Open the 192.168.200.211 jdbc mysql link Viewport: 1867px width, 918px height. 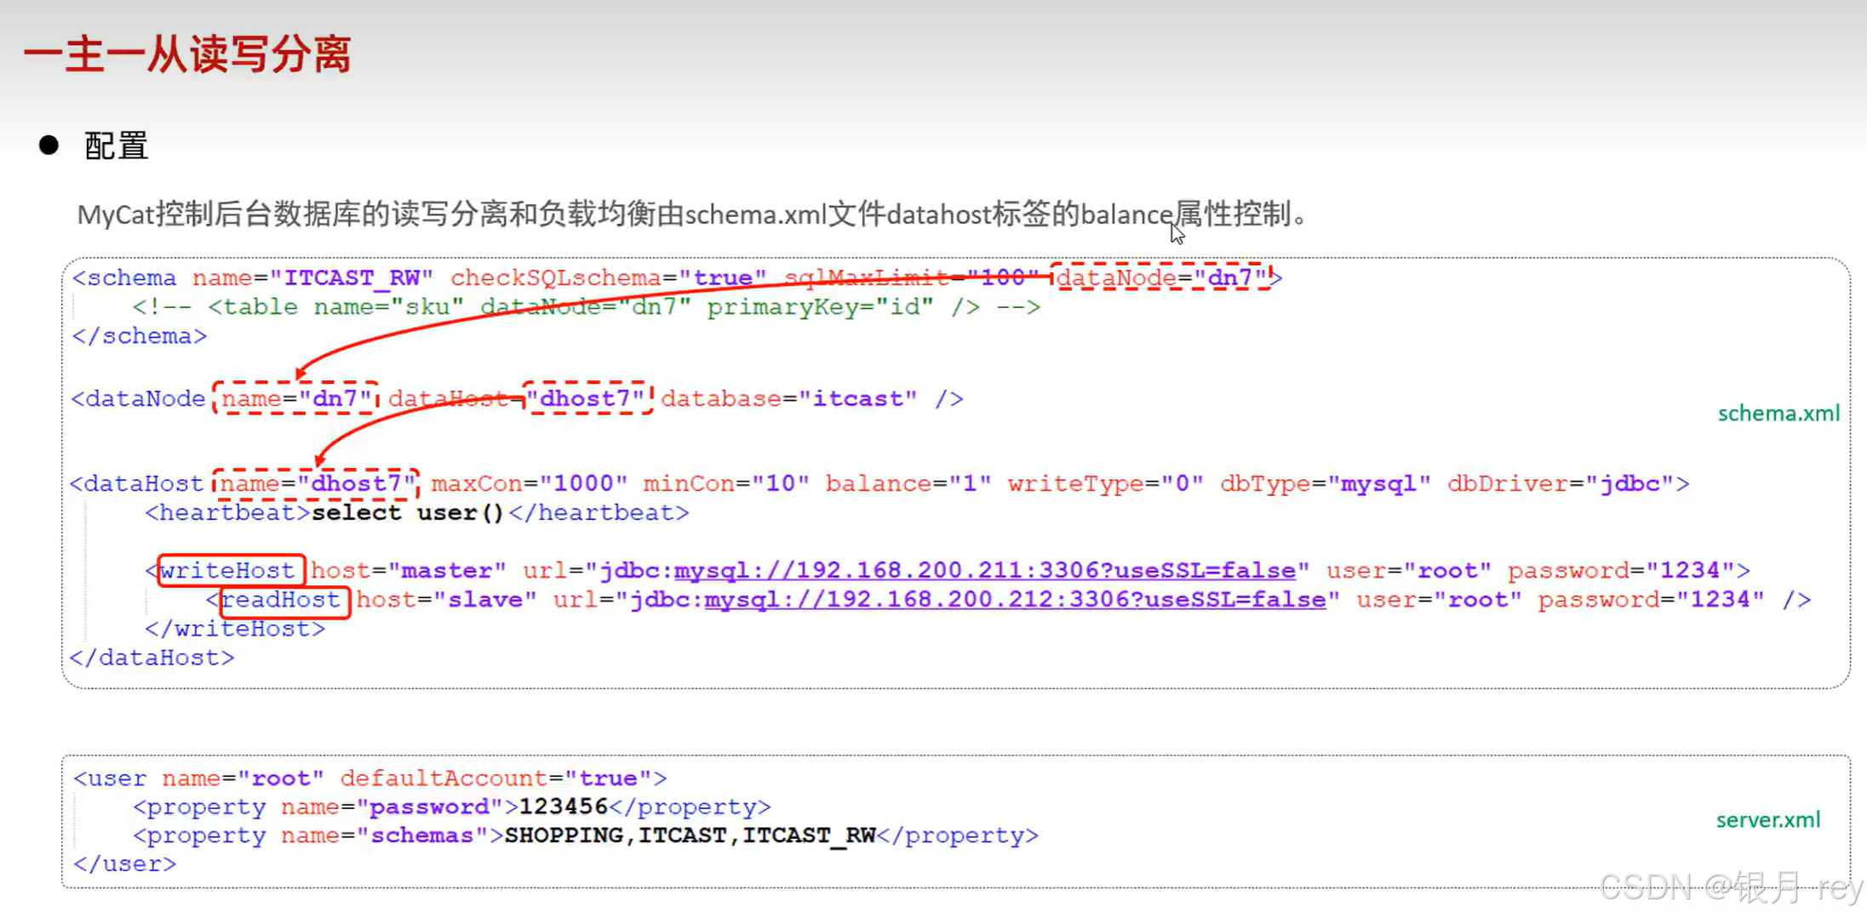pos(984,571)
